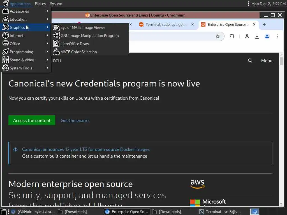
Task: Click the Access the content button
Action: coord(32,120)
